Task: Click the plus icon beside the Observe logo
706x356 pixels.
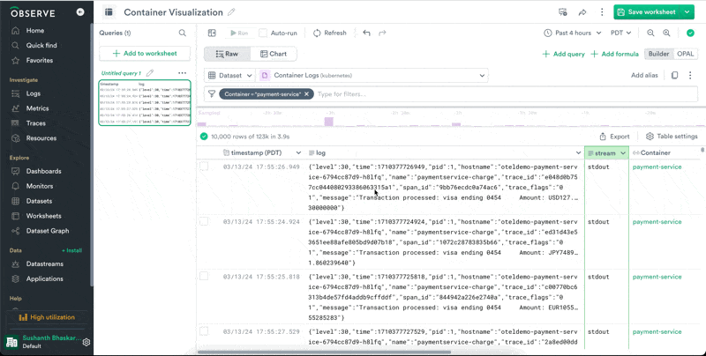Action: pyautogui.click(x=80, y=12)
